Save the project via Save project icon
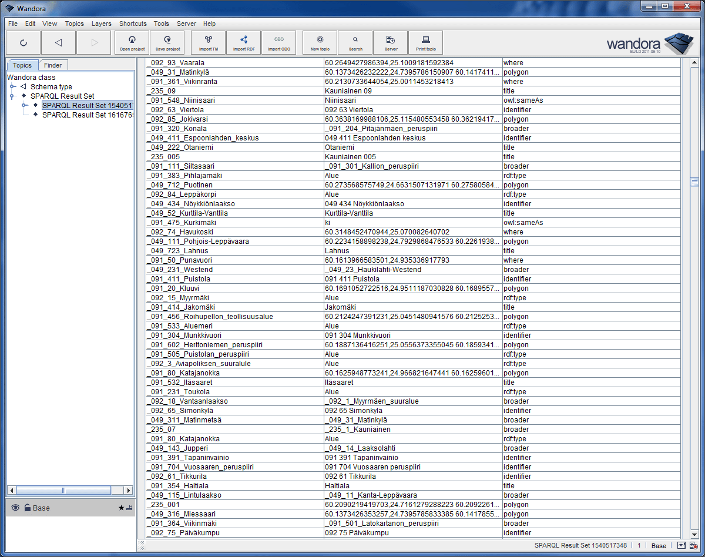705x557 pixels. point(167,42)
